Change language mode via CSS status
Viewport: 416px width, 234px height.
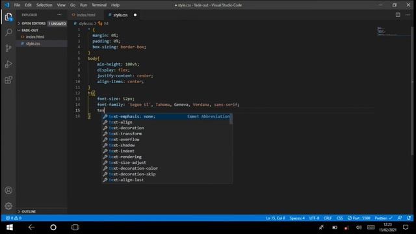(339, 218)
